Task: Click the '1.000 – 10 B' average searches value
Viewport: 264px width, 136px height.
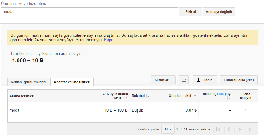Action: pos(28,60)
